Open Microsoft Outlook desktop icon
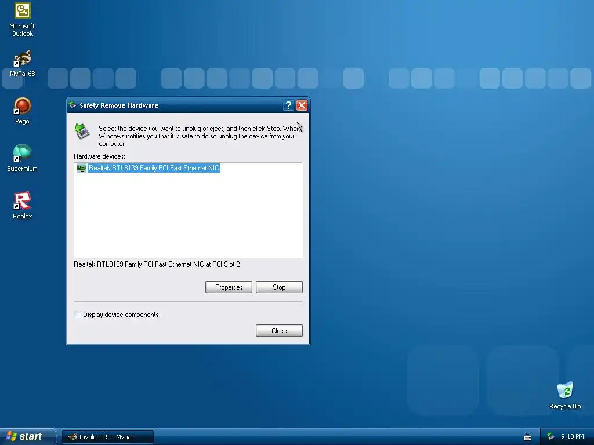This screenshot has width=594, height=445. click(22, 20)
